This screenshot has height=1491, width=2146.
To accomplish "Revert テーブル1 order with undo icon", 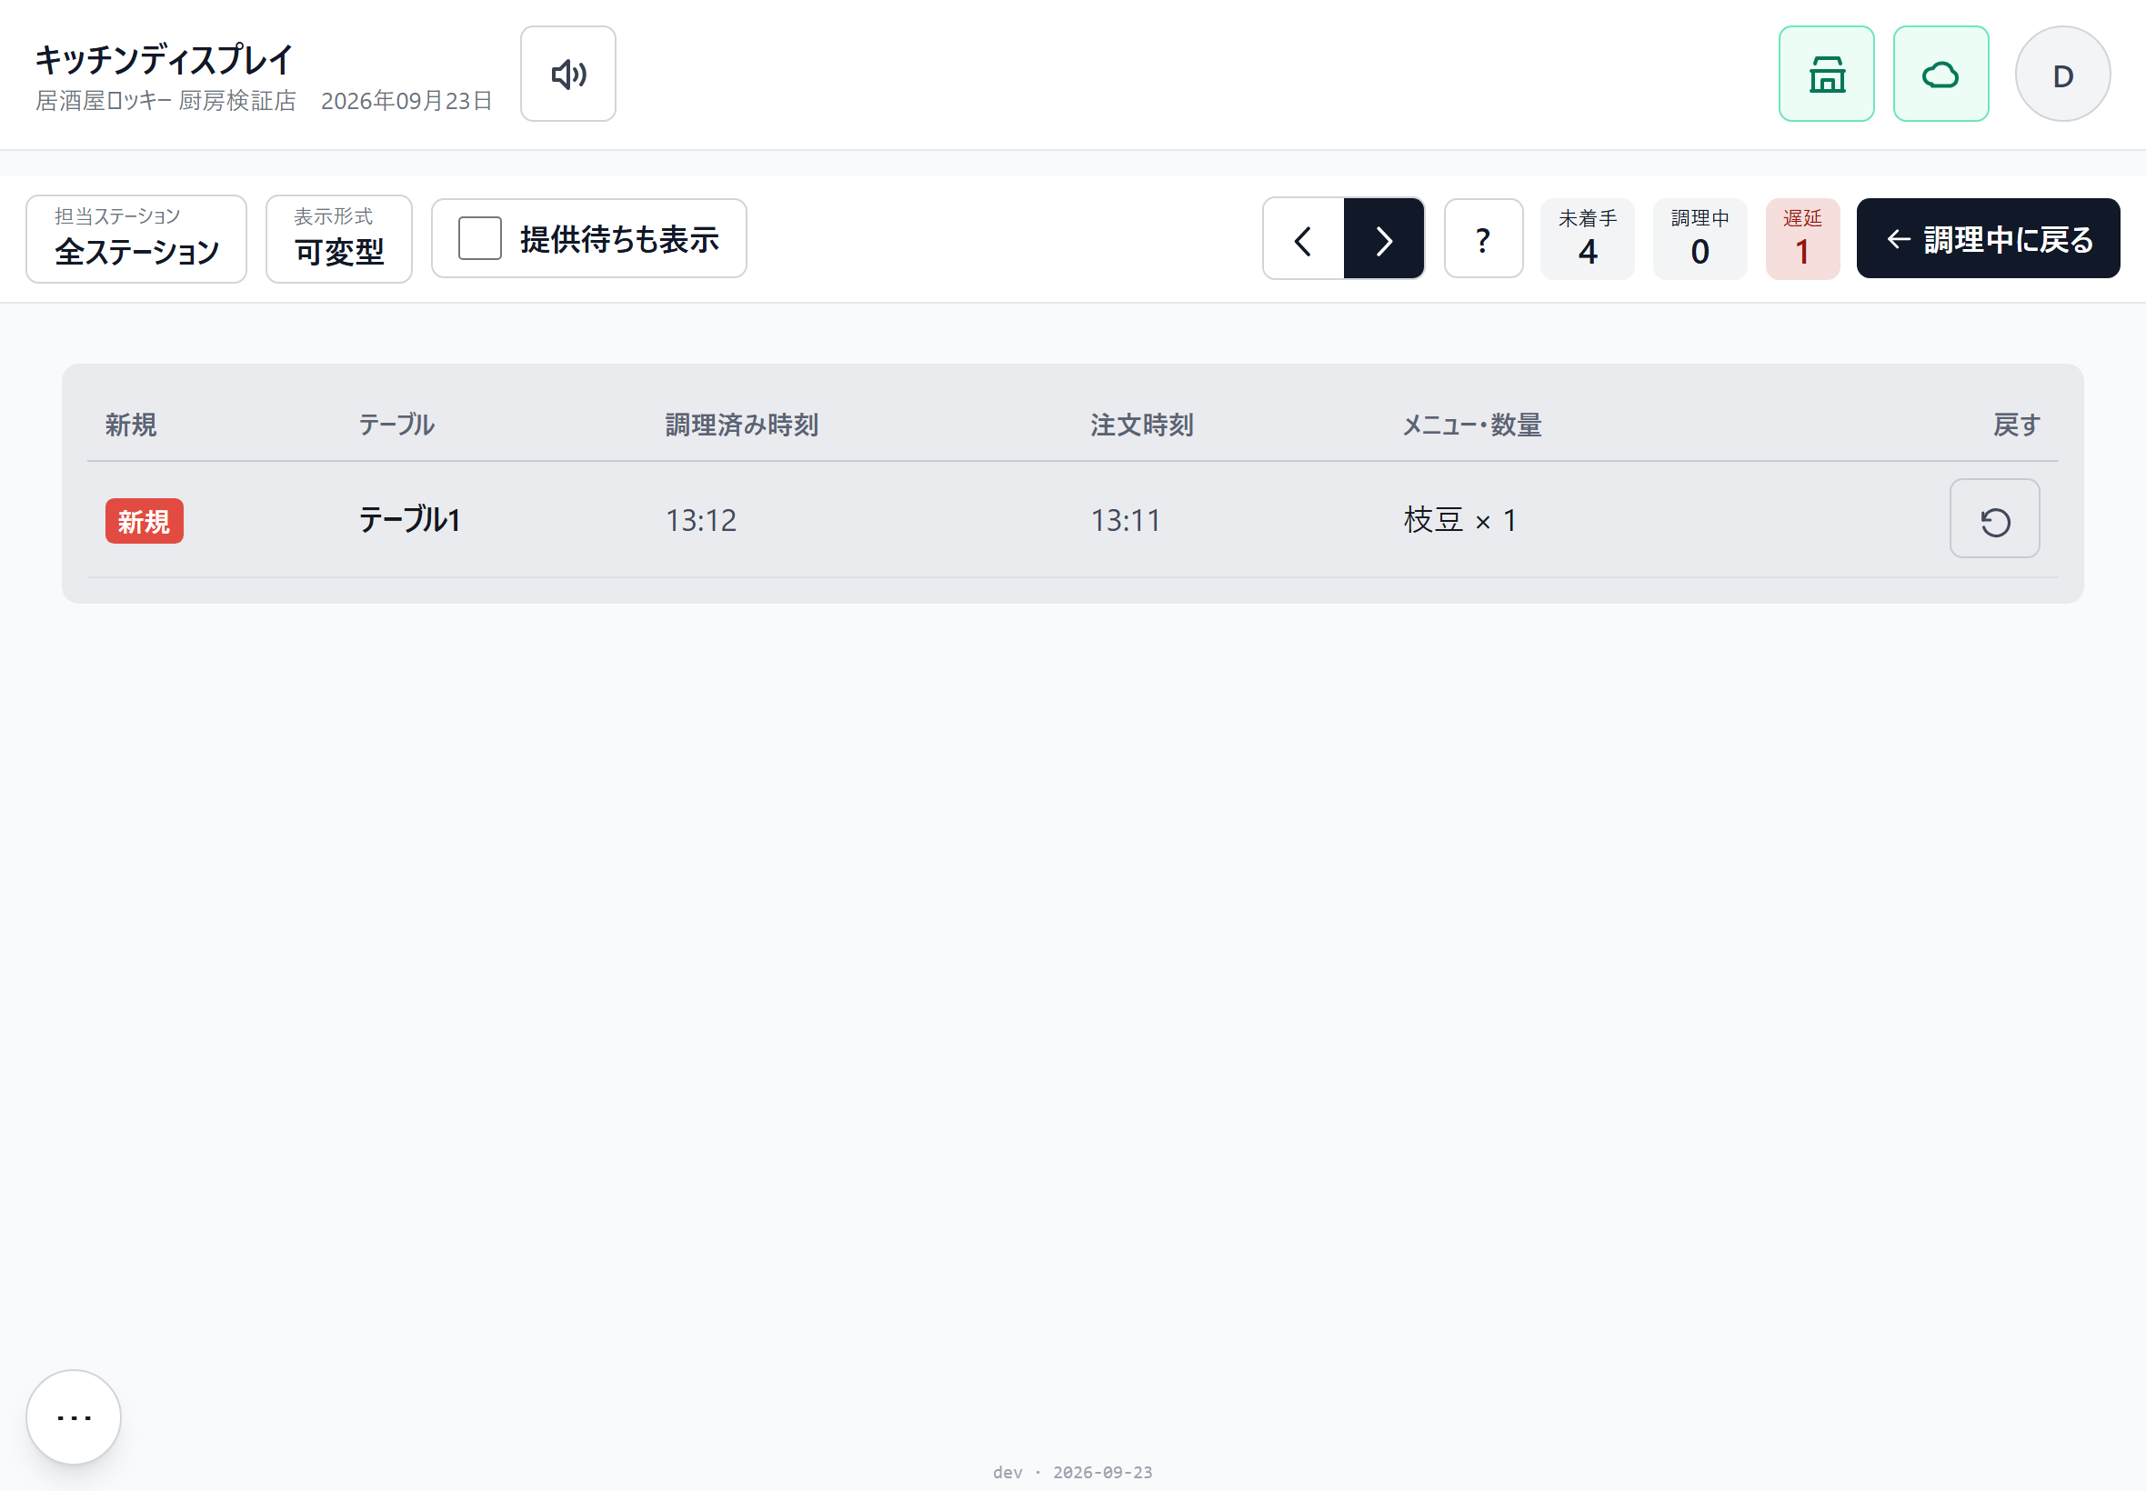I will pyautogui.click(x=1995, y=518).
